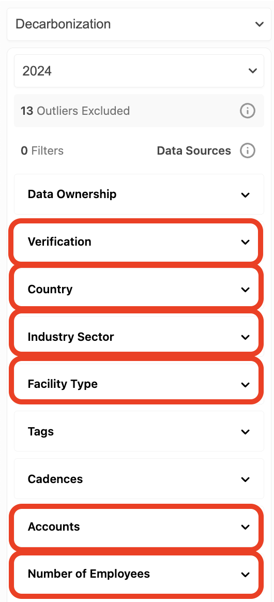
Task: Expand the Data Ownership filter
Action: 139,194
